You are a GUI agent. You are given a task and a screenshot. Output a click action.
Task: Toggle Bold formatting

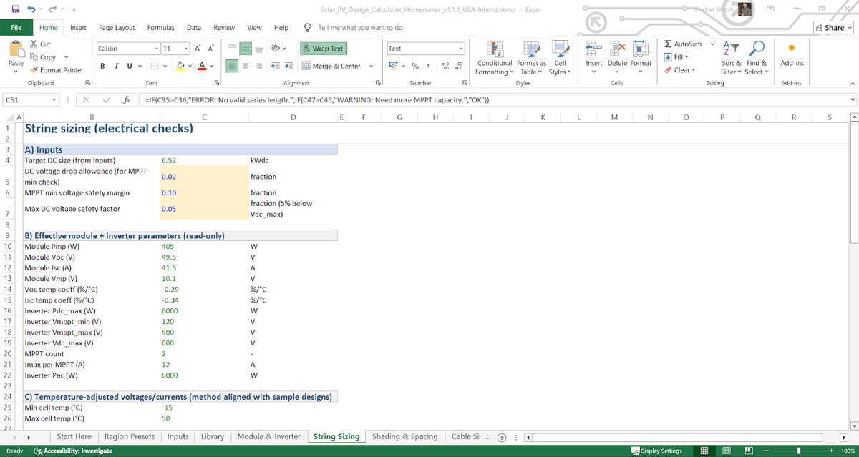tap(102, 66)
